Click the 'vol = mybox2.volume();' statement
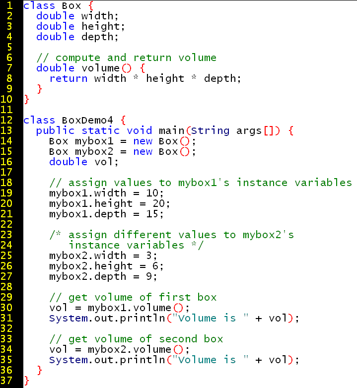Screen dimensions: 357x388 click(119, 350)
